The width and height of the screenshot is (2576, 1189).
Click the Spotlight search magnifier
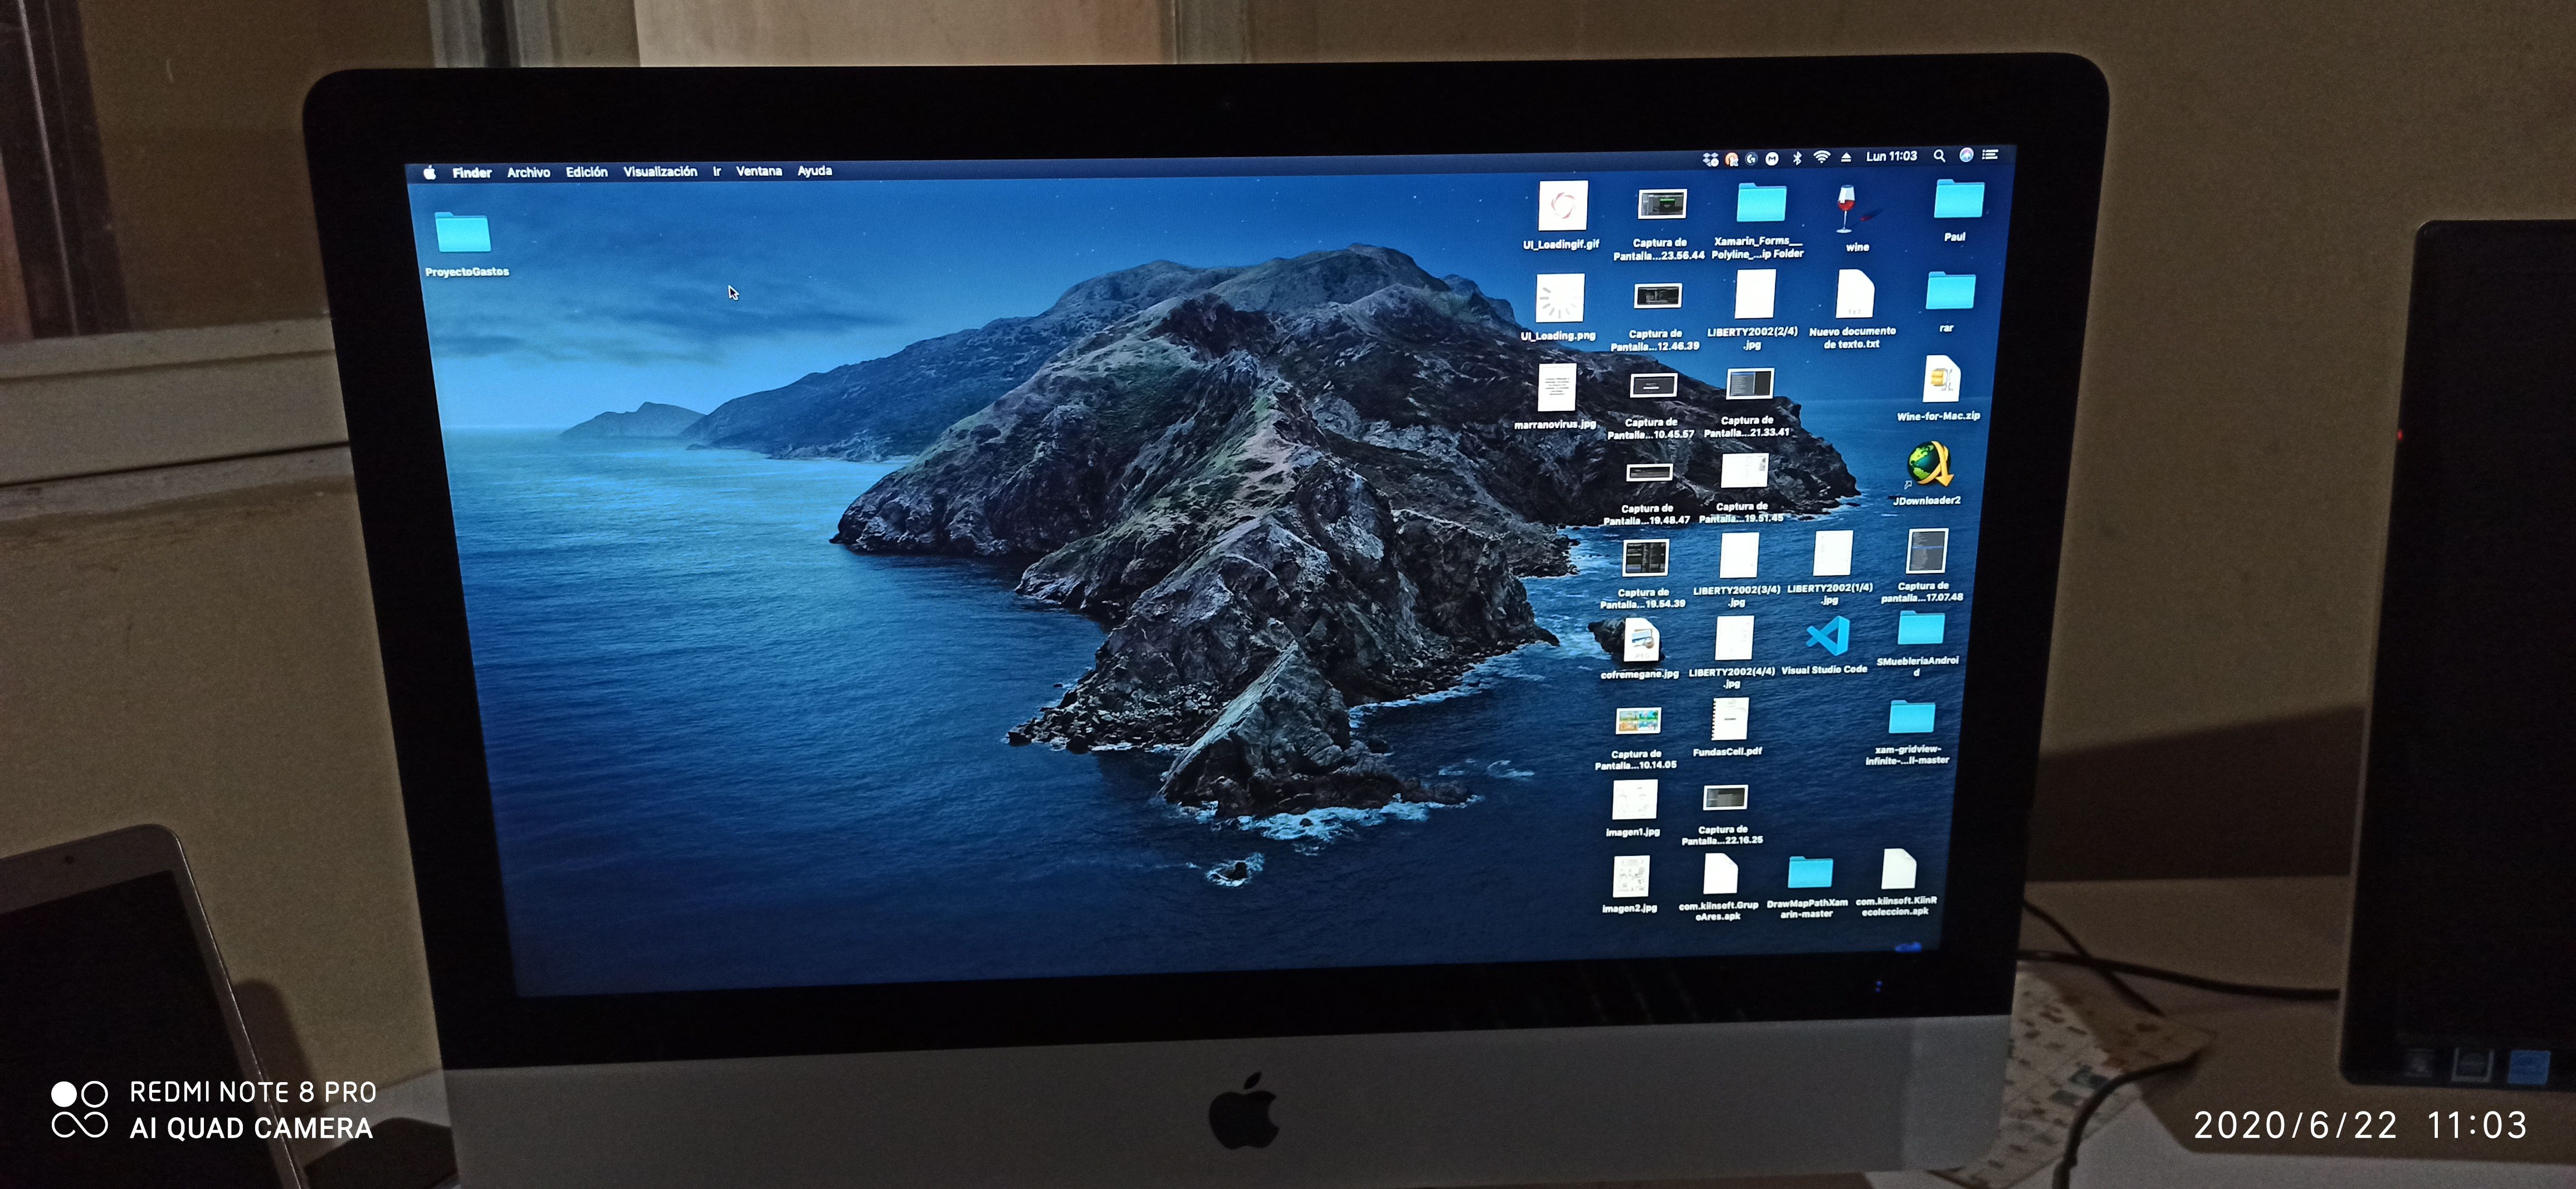pyautogui.click(x=1939, y=156)
